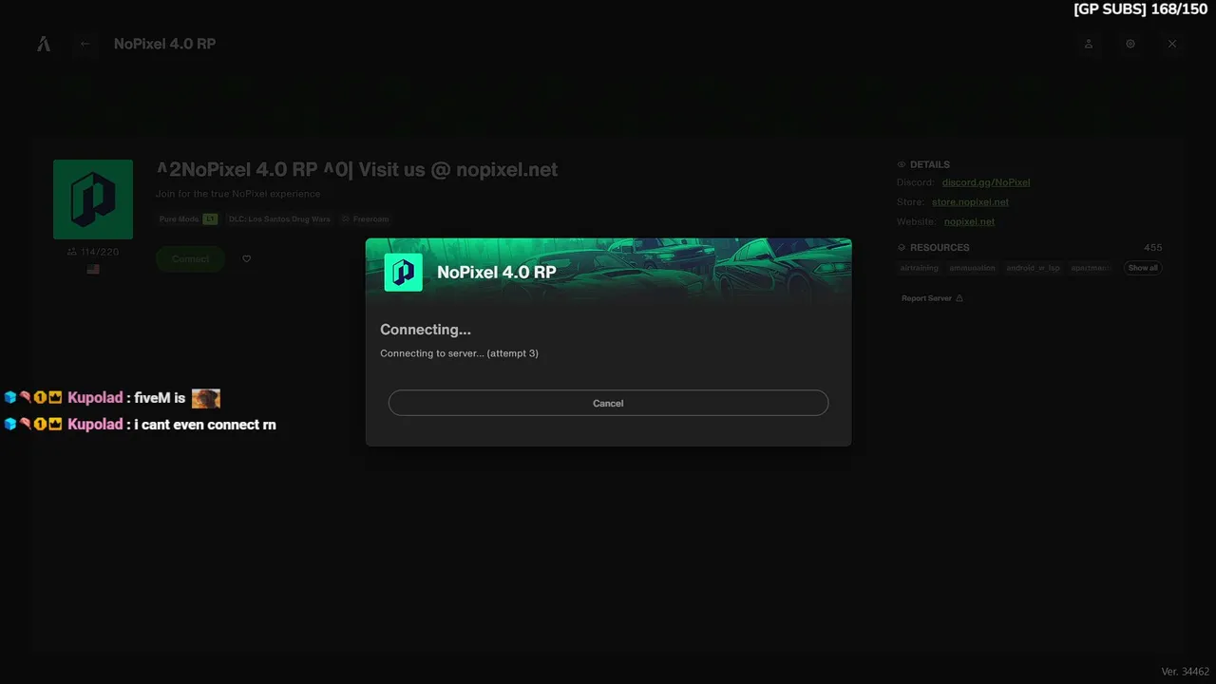
Task: Click the 114/220 player count
Action: 93,252
